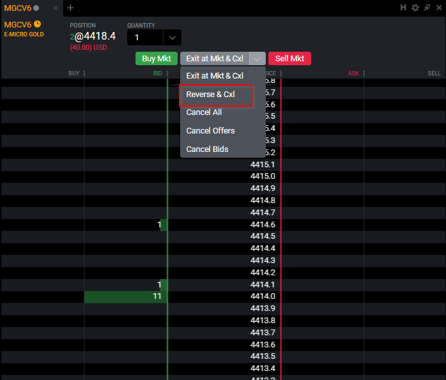The width and height of the screenshot is (446, 380).
Task: Click price row 4413.7
Action: pos(224,333)
